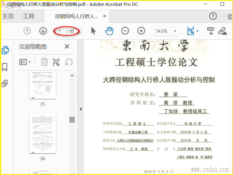This screenshot has height=175, width=233.
Task: Click the current page number field
Action: [x=60, y=31]
